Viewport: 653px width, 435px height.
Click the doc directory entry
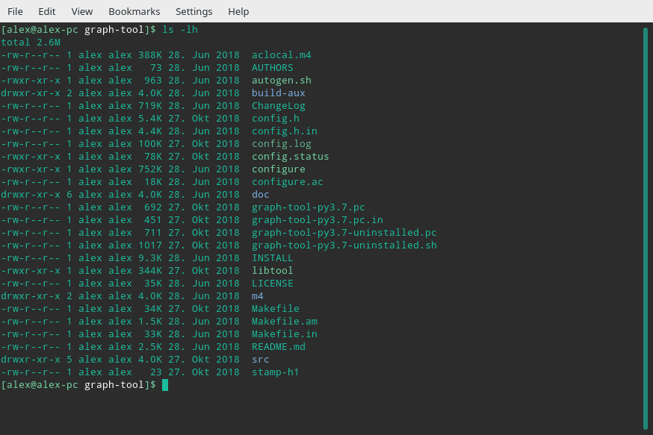[260, 195]
